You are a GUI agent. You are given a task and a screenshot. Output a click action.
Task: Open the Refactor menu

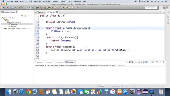[x=37, y=1]
